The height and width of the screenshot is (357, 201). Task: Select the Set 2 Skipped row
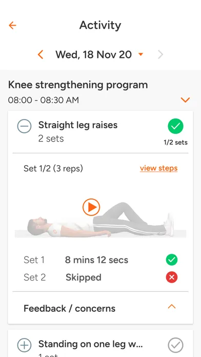(100, 277)
